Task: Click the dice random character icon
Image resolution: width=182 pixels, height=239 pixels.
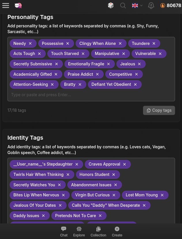Action: (111, 5)
